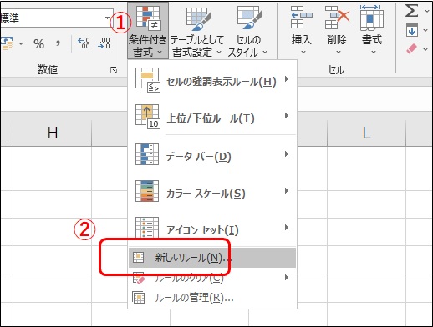Open セルのスタイル gallery
This screenshot has height=327, width=433.
click(x=248, y=31)
